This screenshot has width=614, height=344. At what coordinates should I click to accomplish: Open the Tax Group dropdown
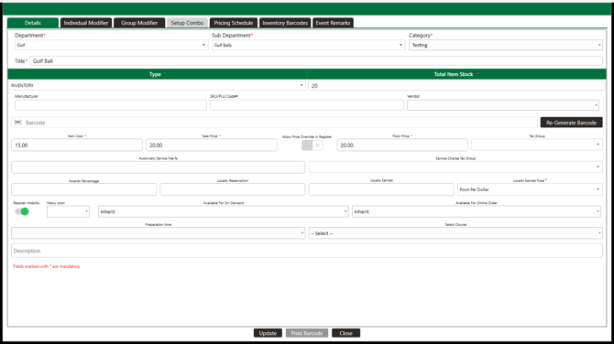click(536, 145)
